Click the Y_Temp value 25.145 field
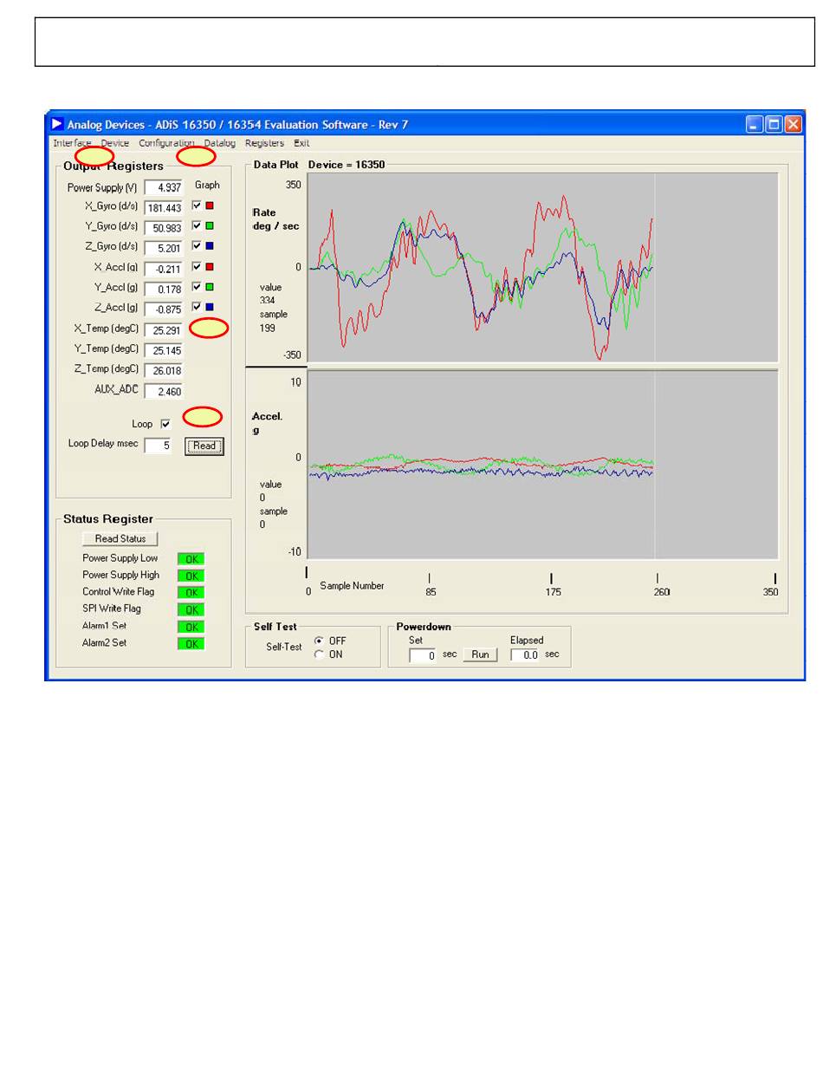The width and height of the screenshot is (823, 1087). click(164, 350)
